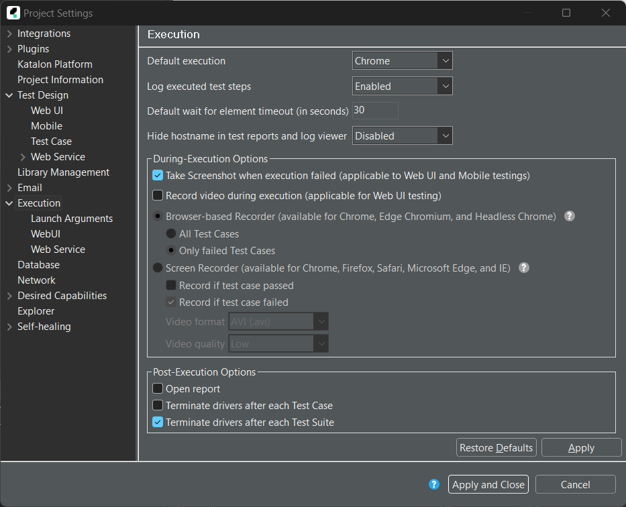
Task: Open Network settings
Action: click(36, 280)
